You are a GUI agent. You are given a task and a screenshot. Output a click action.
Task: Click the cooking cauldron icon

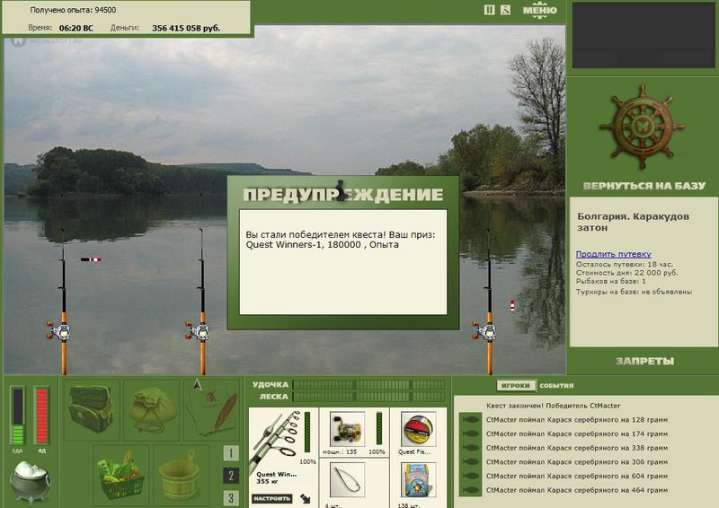coord(31,481)
